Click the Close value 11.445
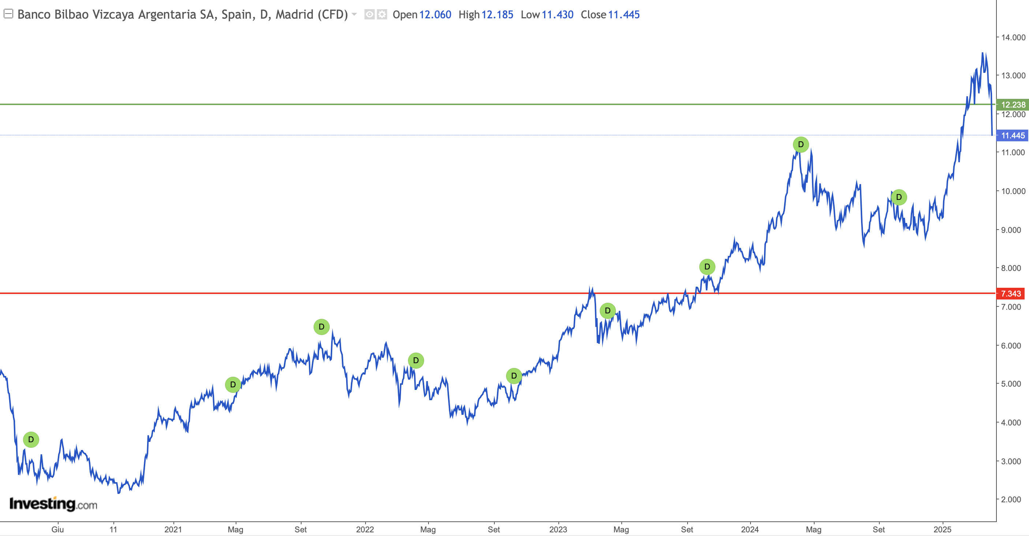Screen dimensions: 1029x536 pos(624,14)
